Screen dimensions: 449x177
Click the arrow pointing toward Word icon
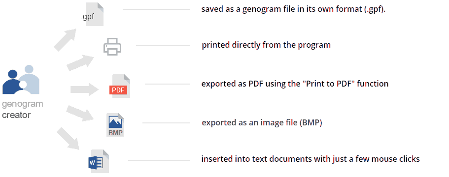pyautogui.click(x=68, y=139)
